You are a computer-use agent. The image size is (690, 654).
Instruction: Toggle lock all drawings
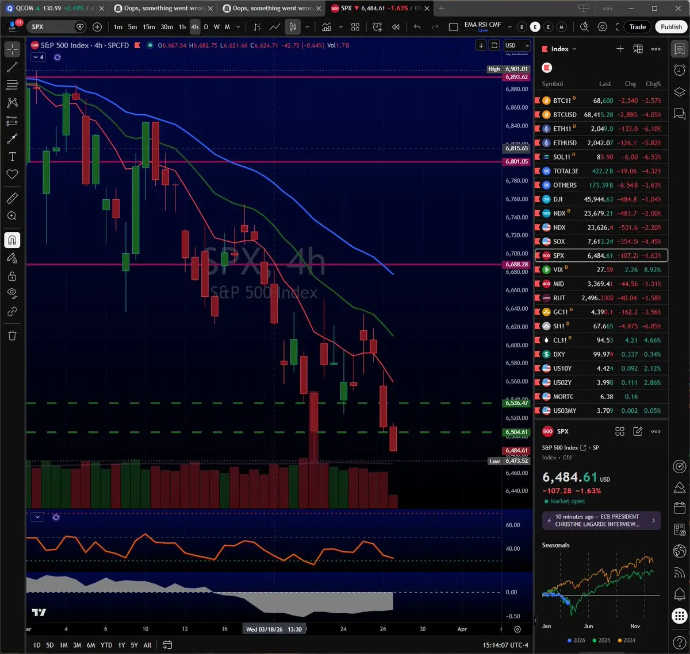tap(12, 276)
